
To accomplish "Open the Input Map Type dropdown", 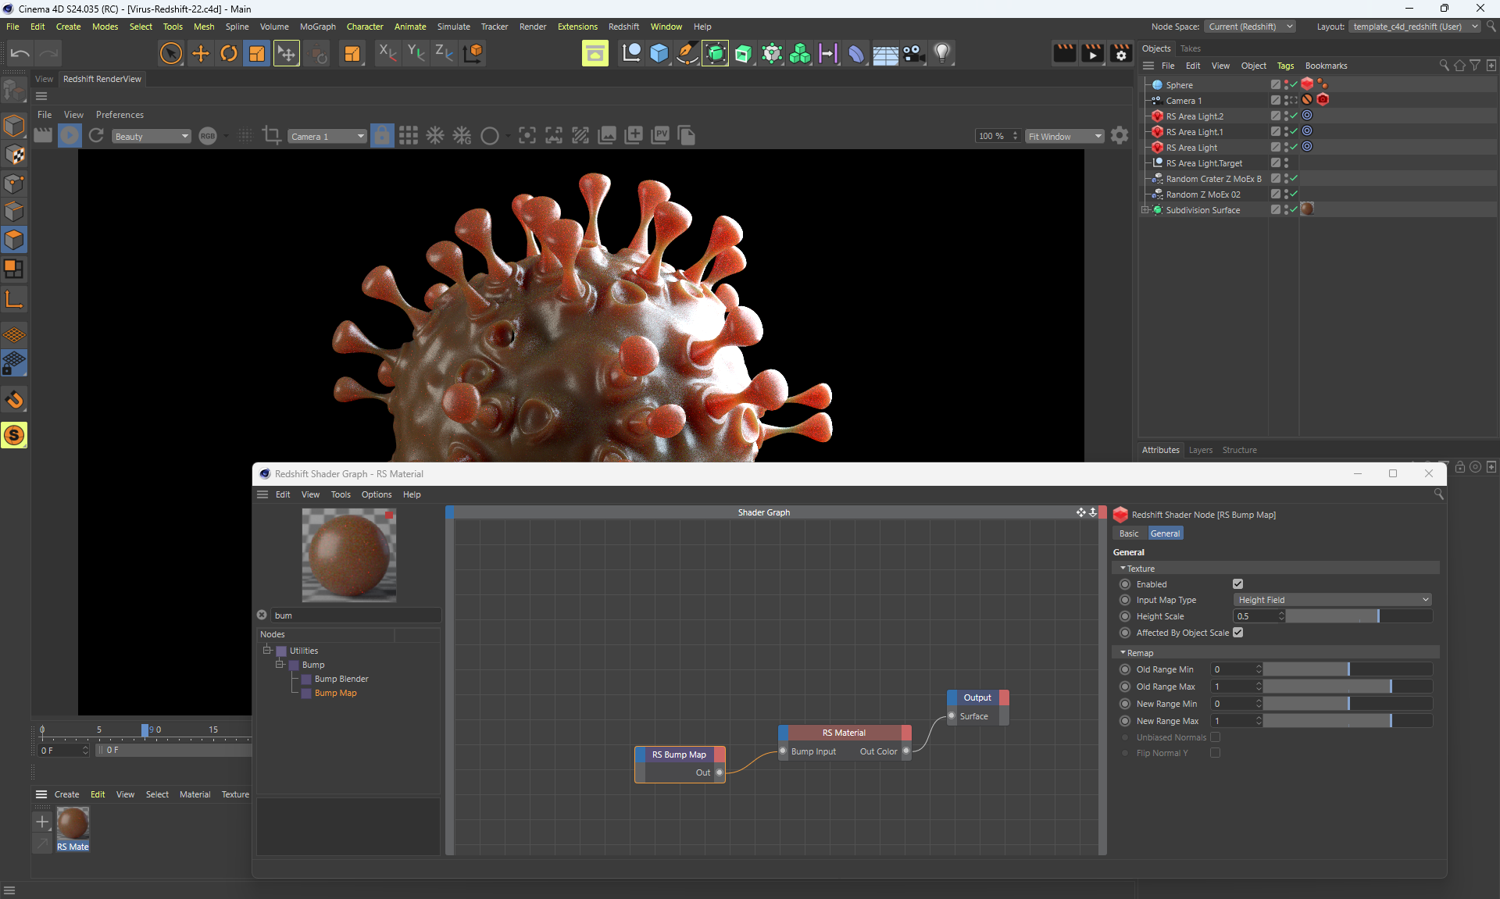I will pyautogui.click(x=1332, y=600).
